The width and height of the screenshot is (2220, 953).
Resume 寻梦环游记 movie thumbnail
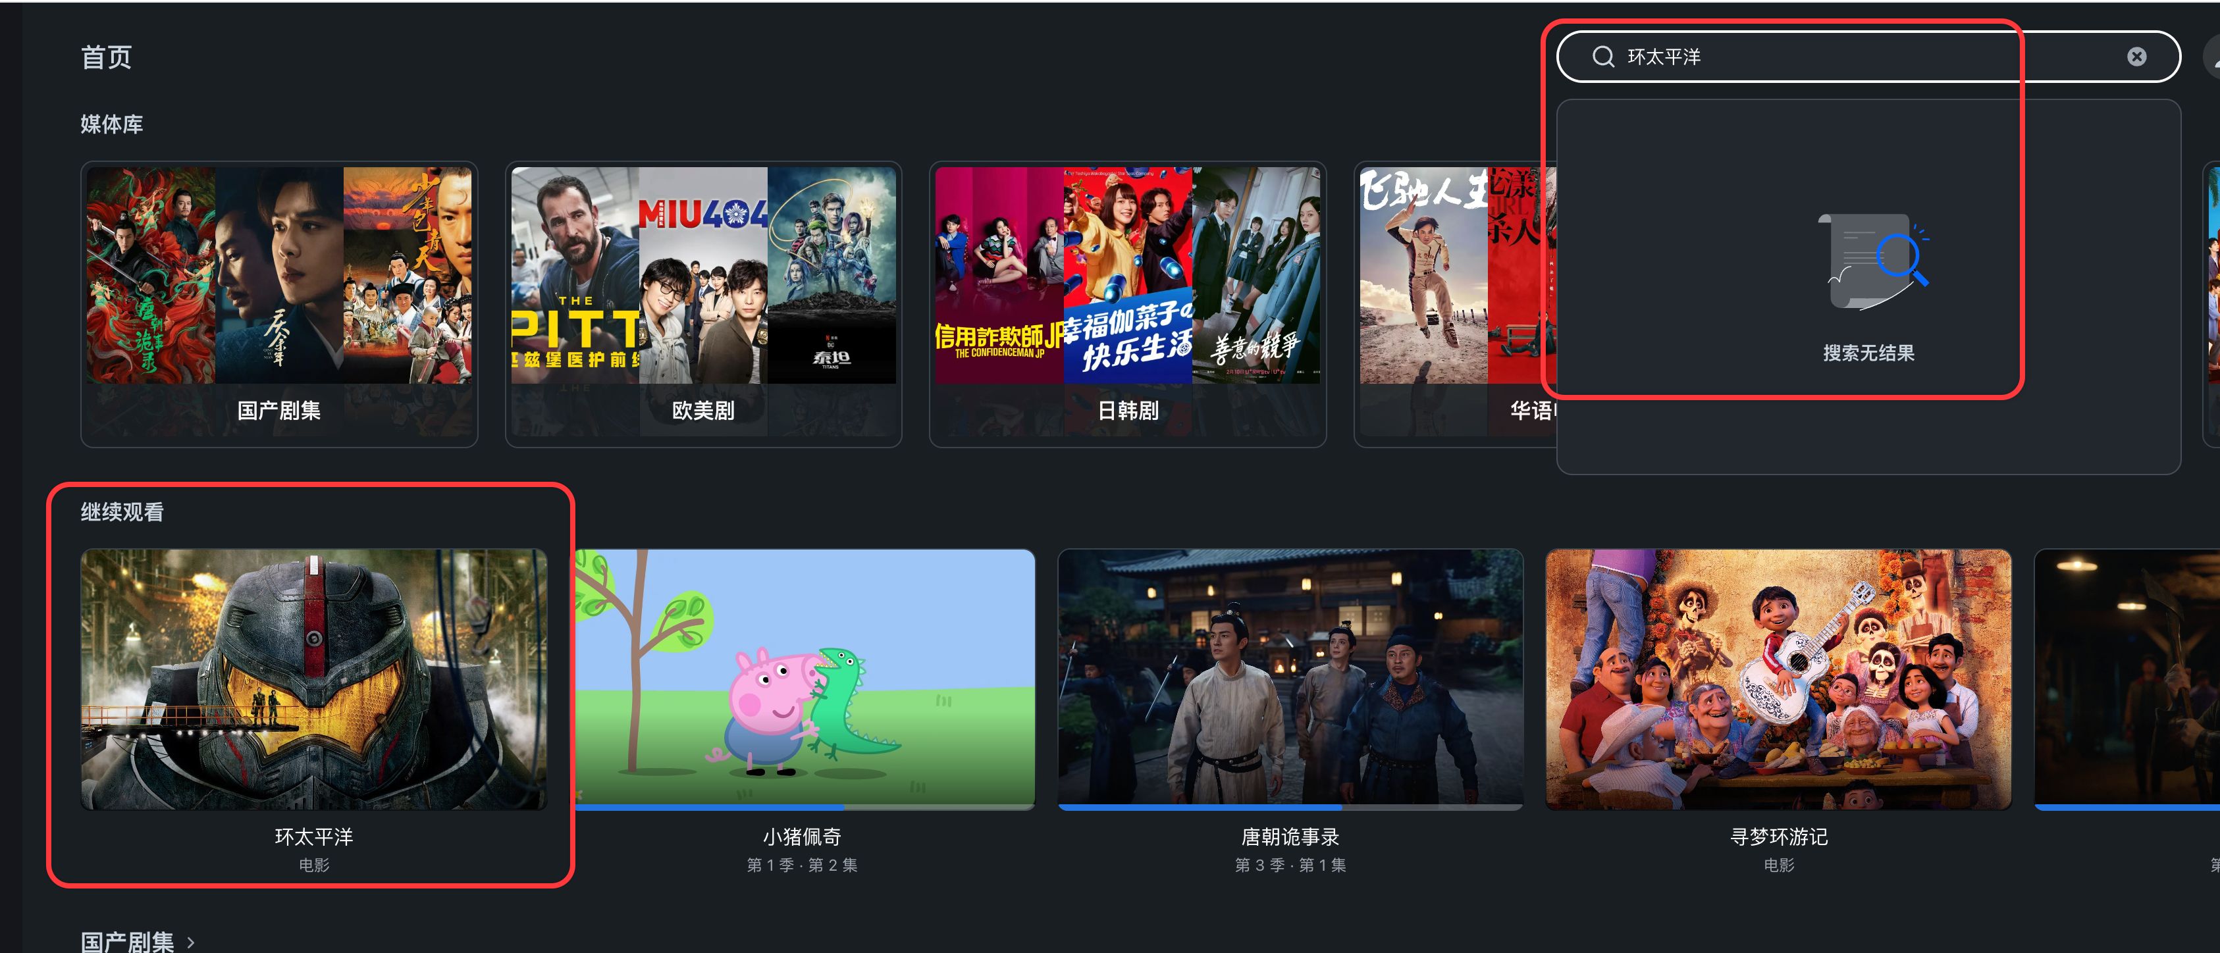click(x=1779, y=679)
